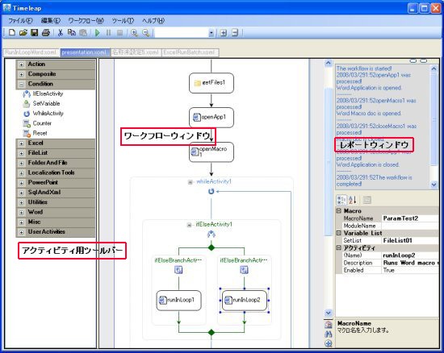Viewport: 444px width, 353px height.
Task: Collapse the Variable List property section
Action: pyautogui.click(x=339, y=233)
